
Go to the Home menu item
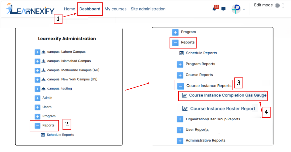70,9
